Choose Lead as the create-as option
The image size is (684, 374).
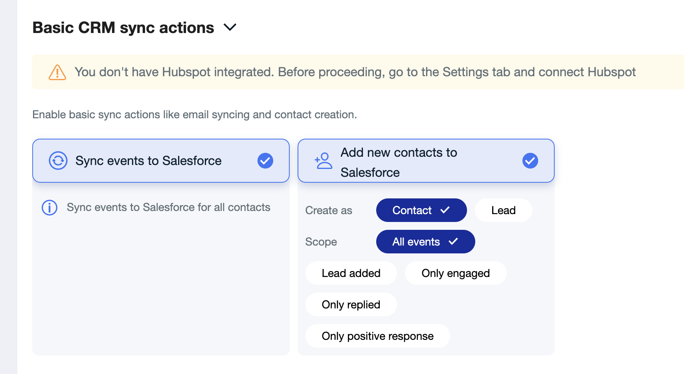coord(504,210)
